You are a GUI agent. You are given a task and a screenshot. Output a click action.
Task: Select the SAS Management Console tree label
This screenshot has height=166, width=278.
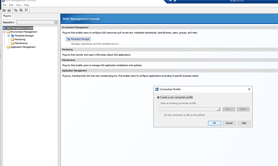pos(20,28)
